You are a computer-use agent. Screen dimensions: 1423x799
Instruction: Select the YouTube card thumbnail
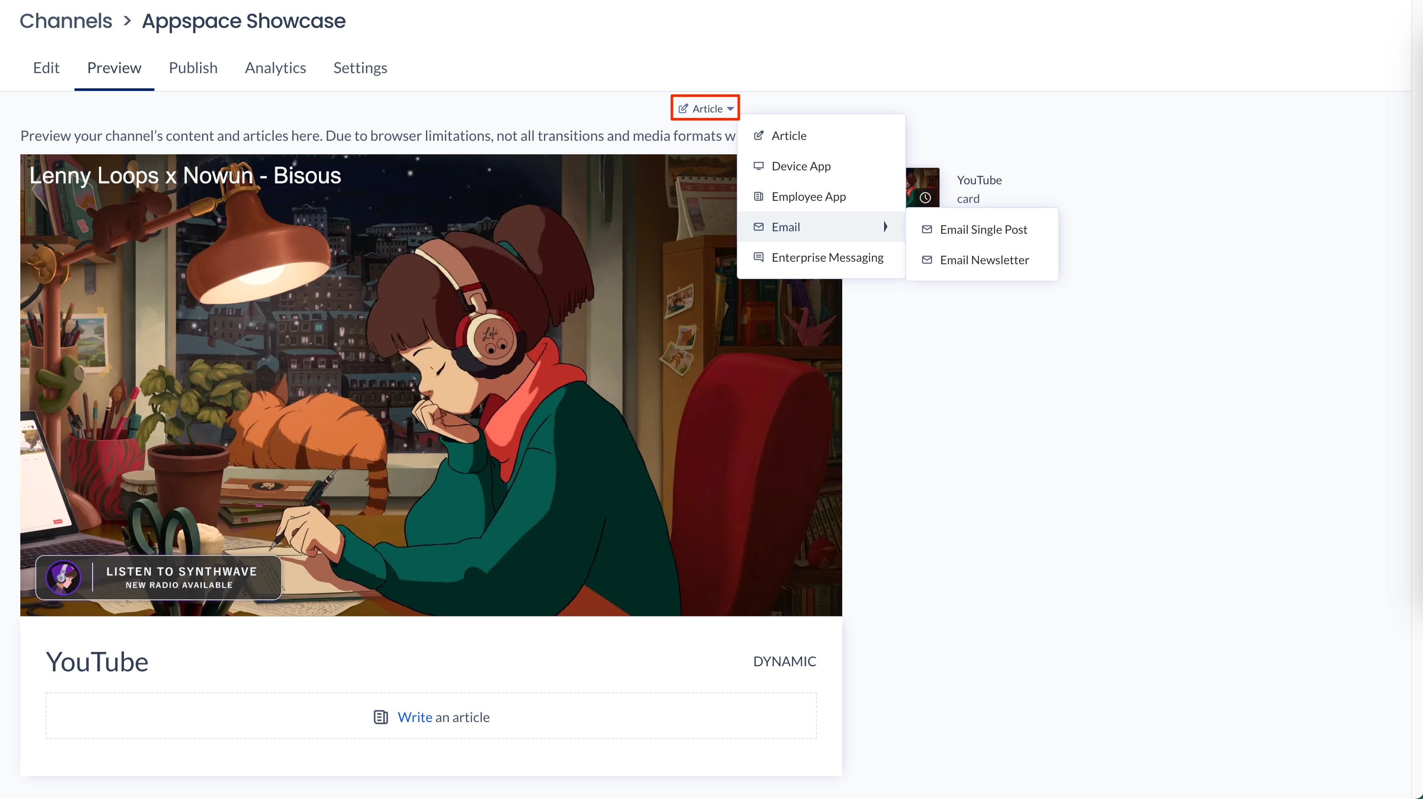(923, 186)
